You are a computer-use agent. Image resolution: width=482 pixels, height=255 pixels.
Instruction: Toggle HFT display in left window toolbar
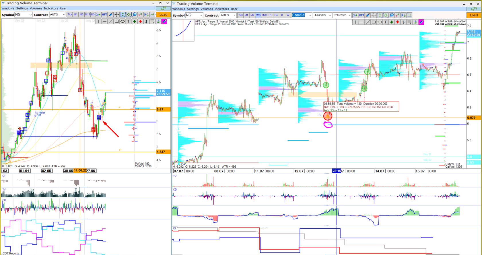[x=104, y=14]
